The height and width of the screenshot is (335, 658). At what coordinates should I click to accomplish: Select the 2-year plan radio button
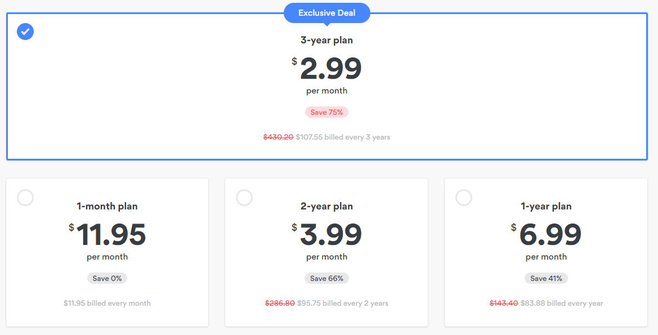tap(244, 198)
